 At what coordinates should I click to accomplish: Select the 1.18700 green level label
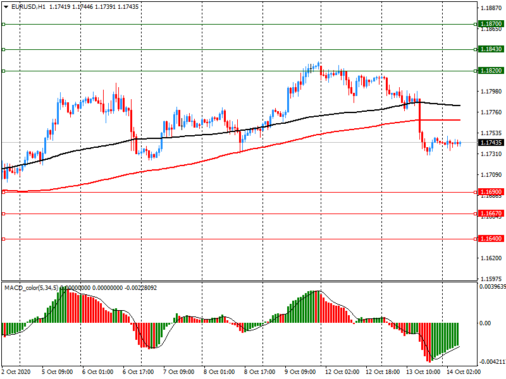click(491, 24)
